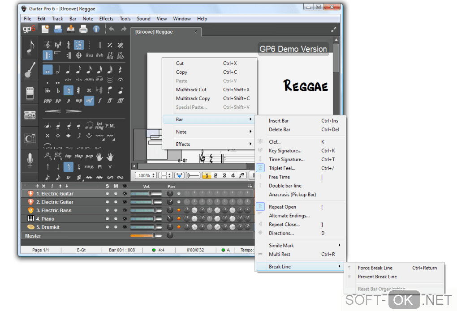Select Force Break Line option

click(x=394, y=268)
